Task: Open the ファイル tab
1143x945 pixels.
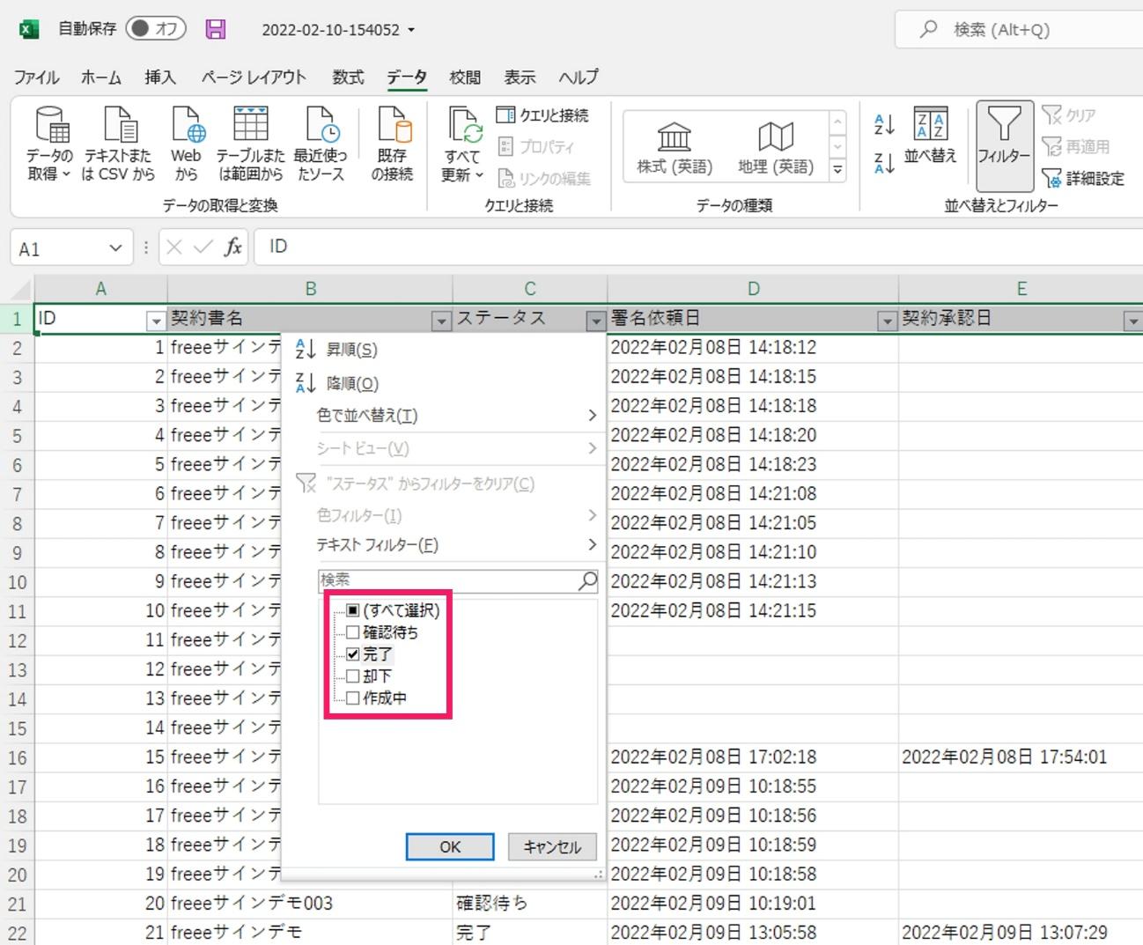Action: [x=37, y=78]
